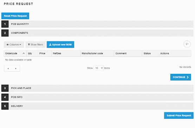This screenshot has width=195, height=128.
Task: Go to previous table page
Action: coord(8,69)
